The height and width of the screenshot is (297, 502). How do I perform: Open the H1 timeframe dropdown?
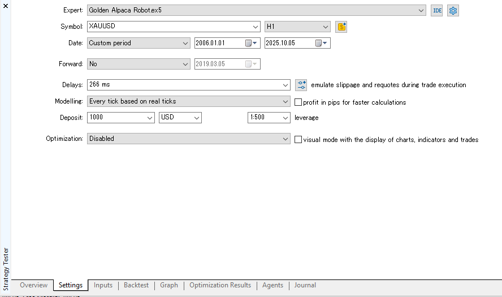325,27
